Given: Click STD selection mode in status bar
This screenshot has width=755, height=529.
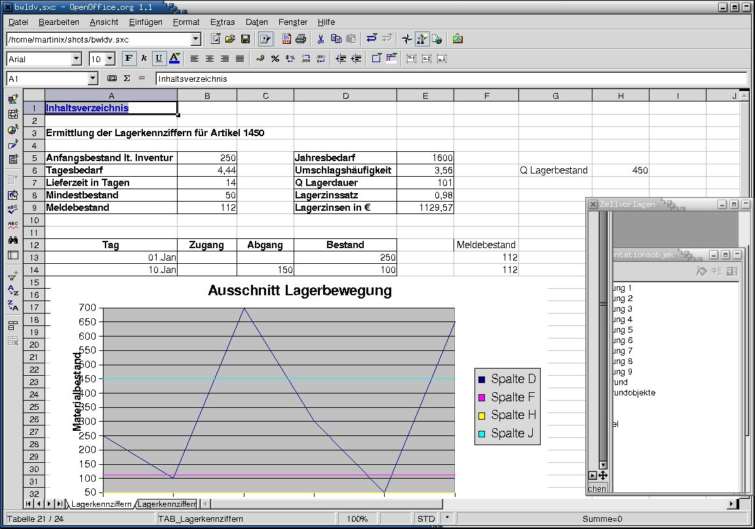Looking at the screenshot, I should click(426, 519).
